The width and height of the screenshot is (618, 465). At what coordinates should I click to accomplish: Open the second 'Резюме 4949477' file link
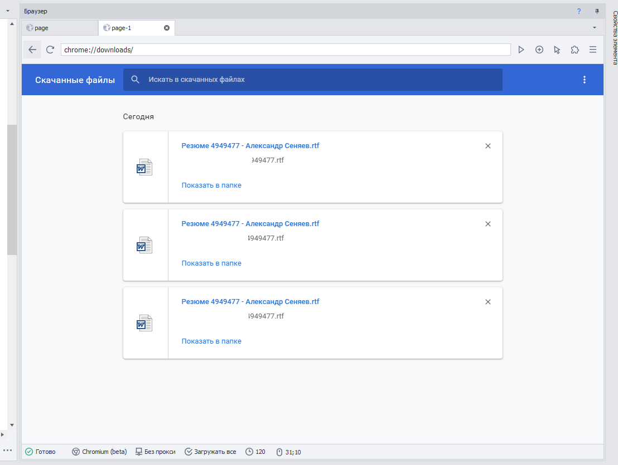(250, 223)
